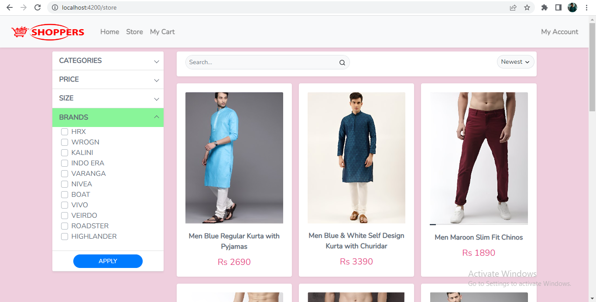Open Men Maroon Slim Fit Chinos product
Image resolution: width=596 pixels, height=302 pixels.
[x=479, y=237]
